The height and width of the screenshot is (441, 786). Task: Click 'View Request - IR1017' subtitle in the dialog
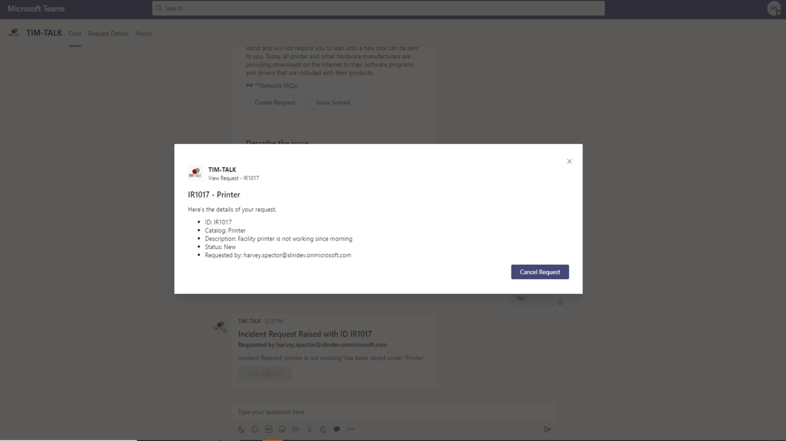tap(234, 178)
